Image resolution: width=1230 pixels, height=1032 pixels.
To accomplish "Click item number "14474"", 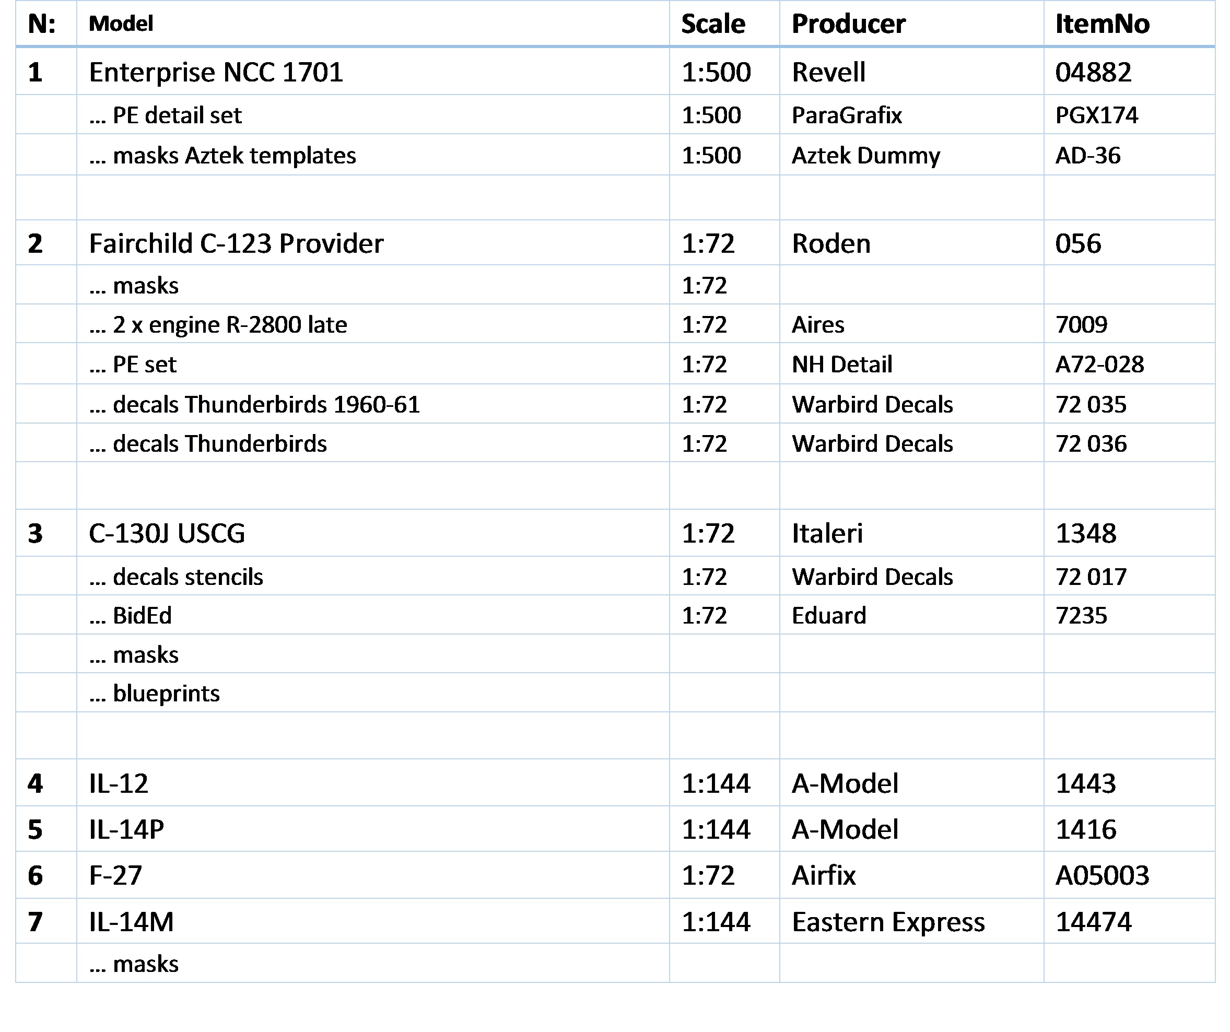I will pos(1093,921).
